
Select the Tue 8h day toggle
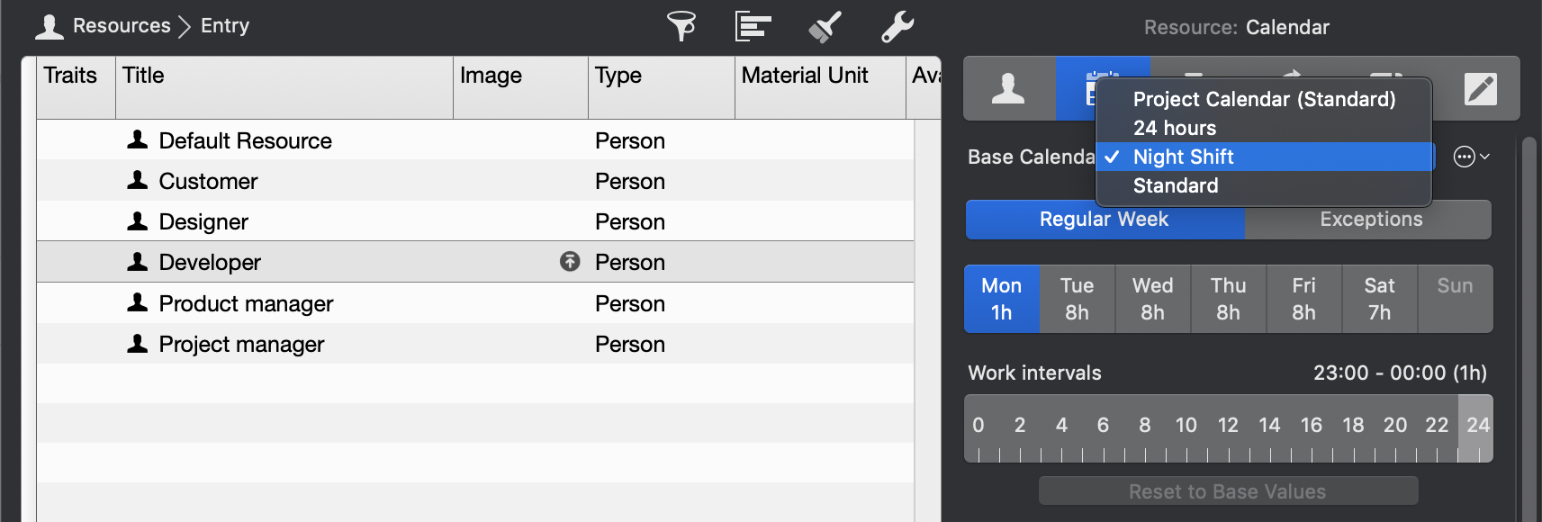coord(1077,299)
